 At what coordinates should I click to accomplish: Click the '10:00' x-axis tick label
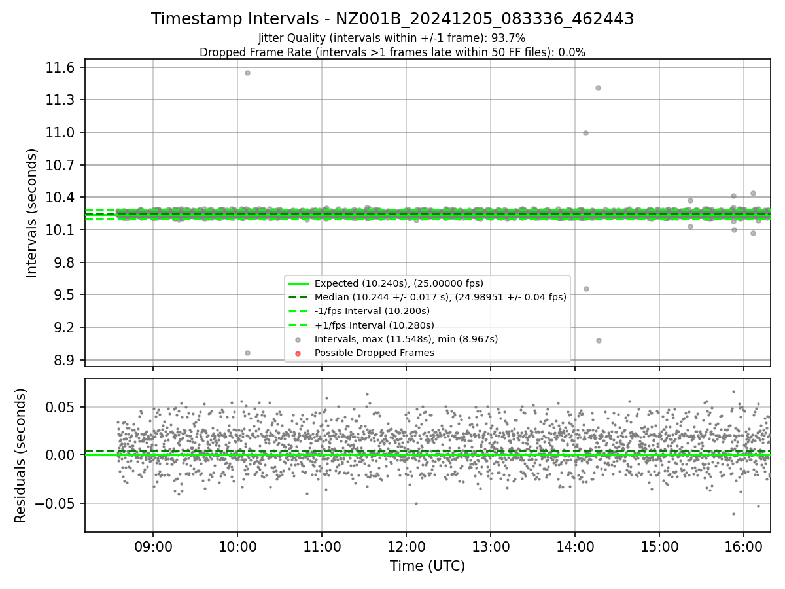[237, 546]
